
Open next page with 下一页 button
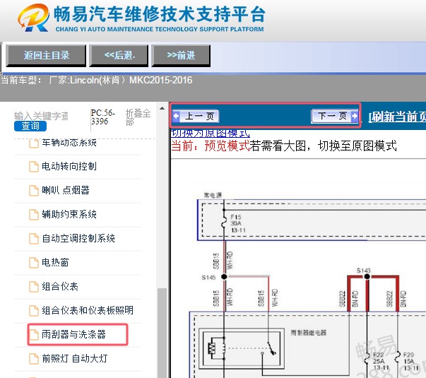(335, 116)
